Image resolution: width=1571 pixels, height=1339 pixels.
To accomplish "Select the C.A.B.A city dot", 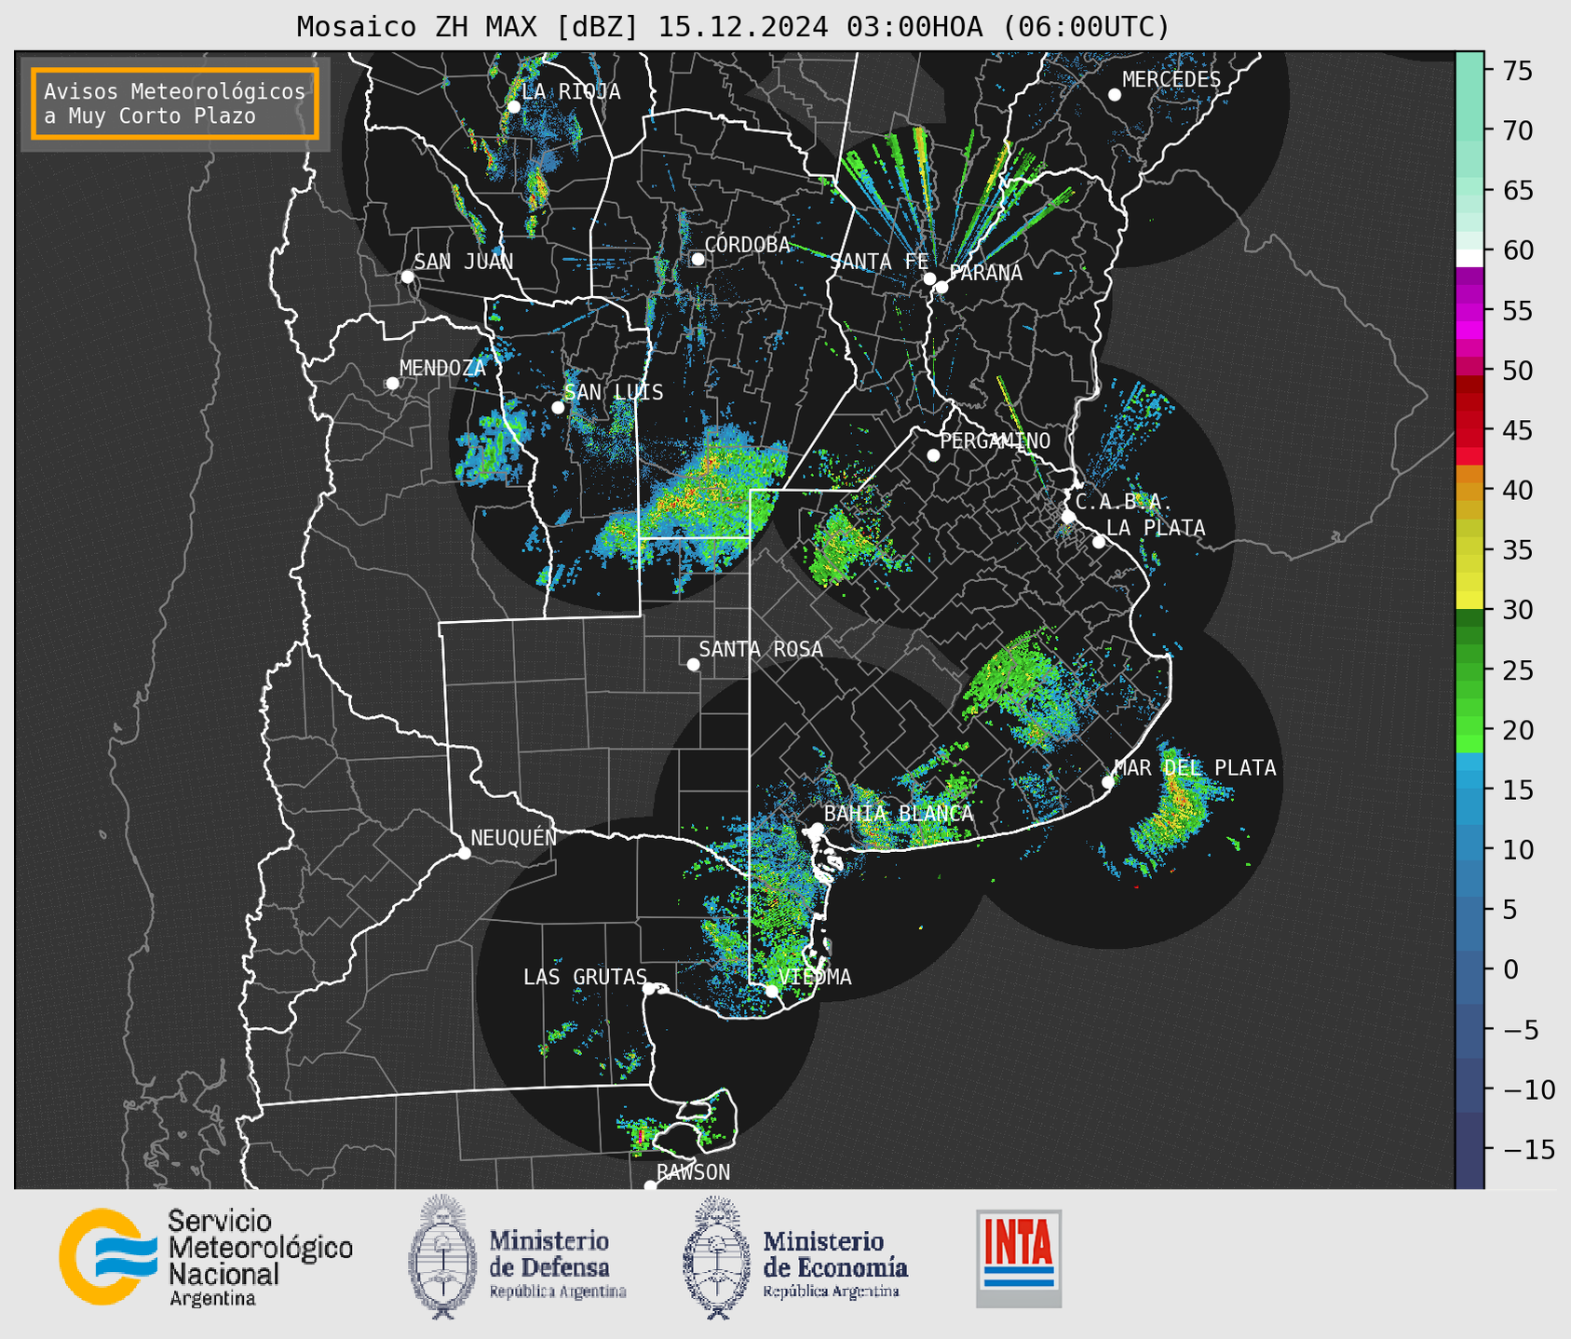I will (x=1068, y=517).
